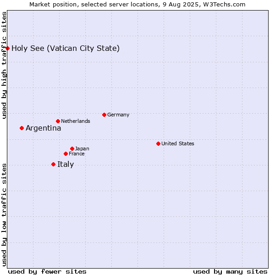
Task: Click the 'France' label text
Action: pyautogui.click(x=77, y=154)
